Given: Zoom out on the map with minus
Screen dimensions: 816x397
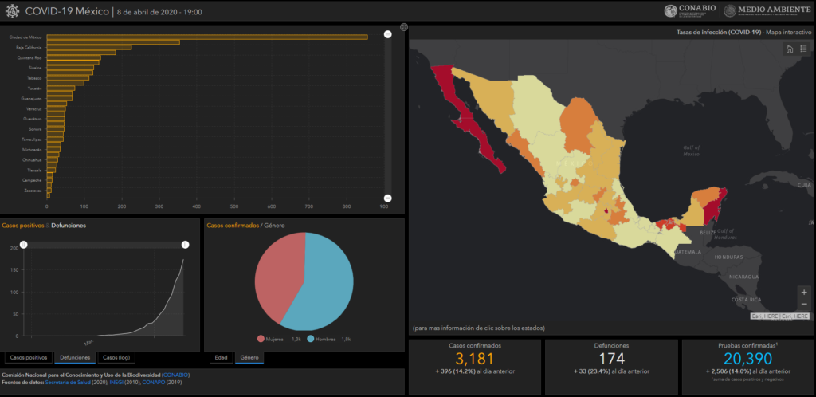Looking at the screenshot, I should [803, 304].
